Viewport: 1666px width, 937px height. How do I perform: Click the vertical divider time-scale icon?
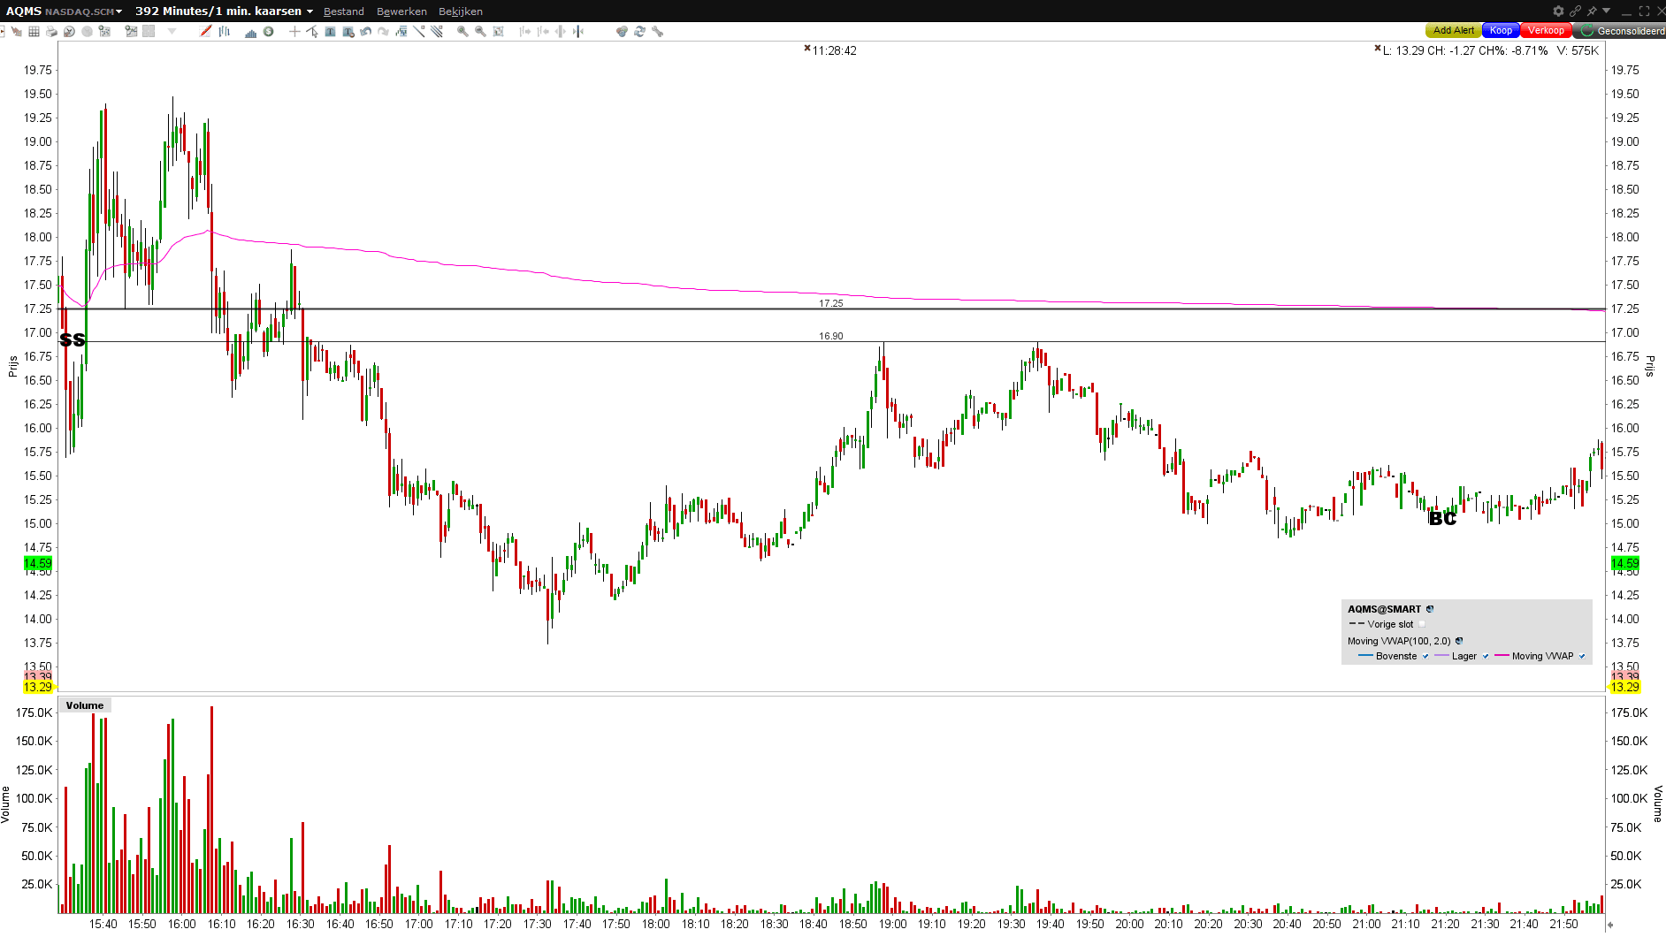pos(578,32)
